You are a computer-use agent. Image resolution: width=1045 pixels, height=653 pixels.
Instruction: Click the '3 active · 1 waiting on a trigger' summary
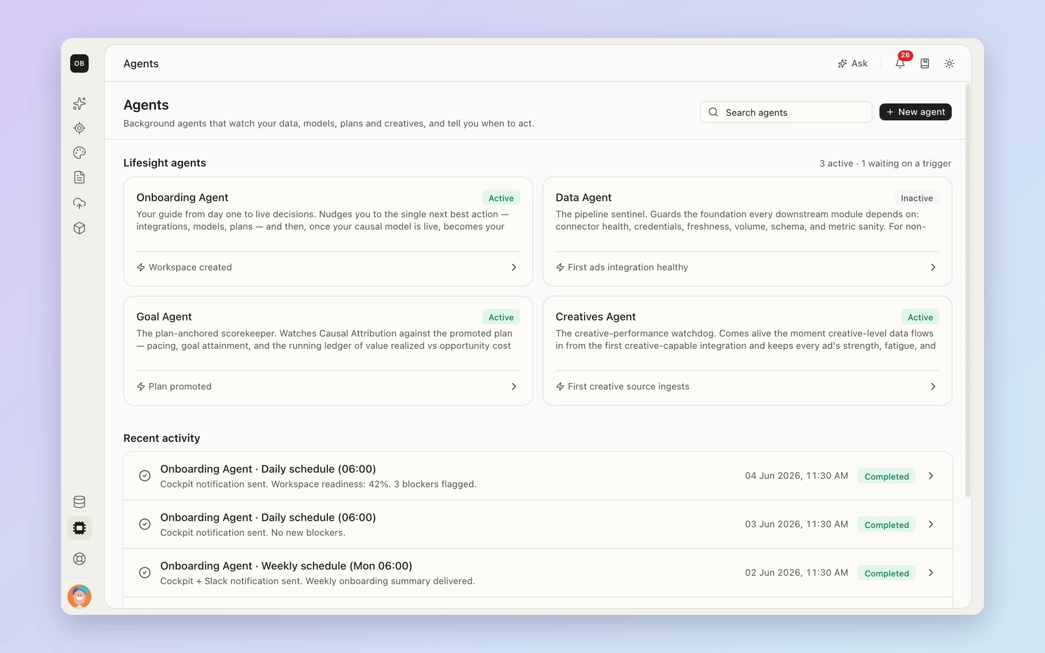[886, 163]
